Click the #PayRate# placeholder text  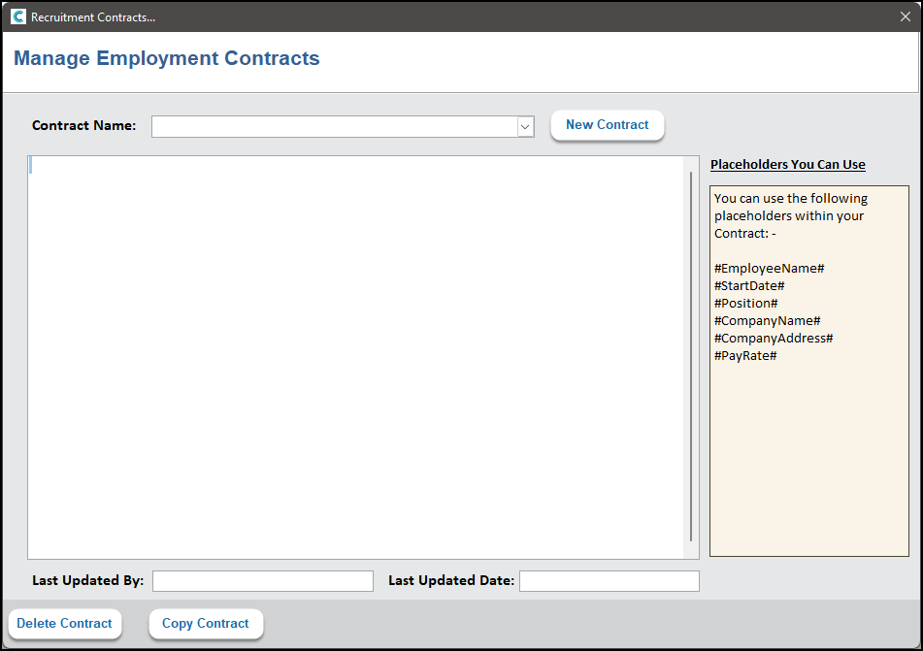(744, 355)
